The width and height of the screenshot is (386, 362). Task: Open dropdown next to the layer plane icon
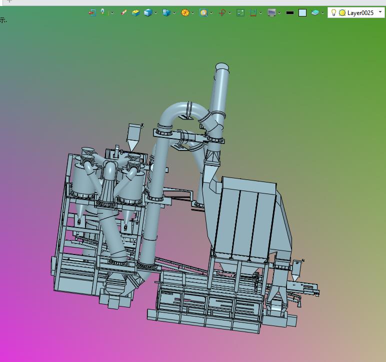(322, 13)
